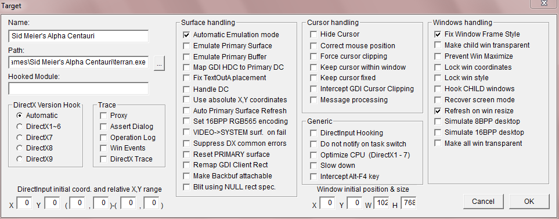
Task: Click the Window initial position H field
Action: tap(409, 203)
